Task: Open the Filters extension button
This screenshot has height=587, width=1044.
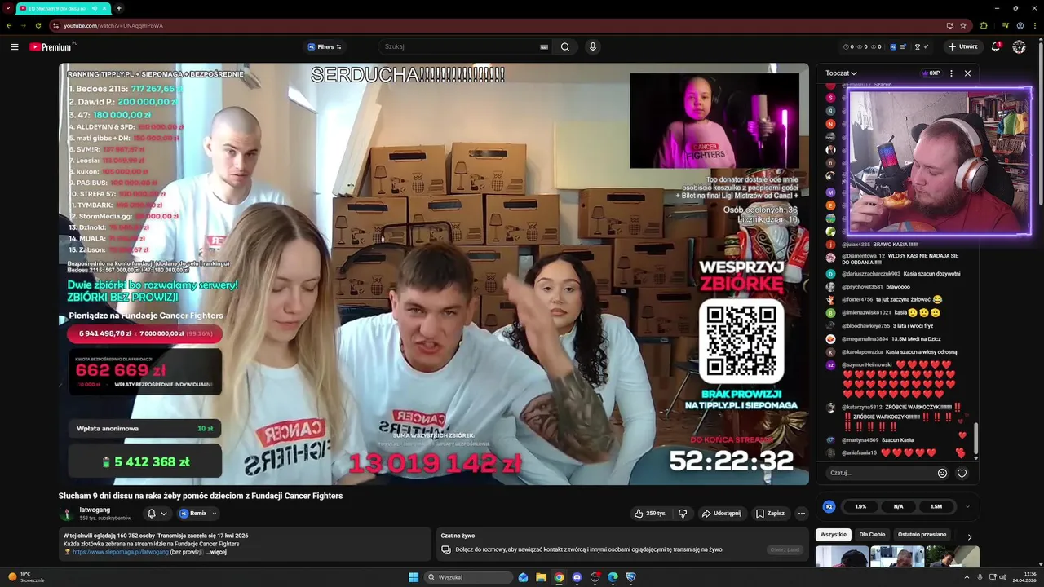Action: pos(325,46)
